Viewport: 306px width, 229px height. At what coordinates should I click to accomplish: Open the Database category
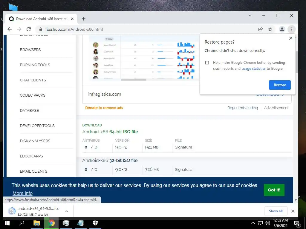click(x=29, y=110)
